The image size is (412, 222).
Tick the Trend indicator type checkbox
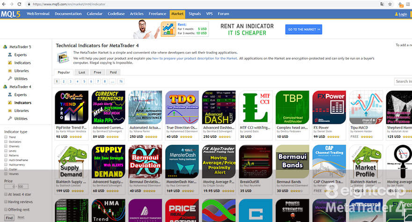click(6, 137)
